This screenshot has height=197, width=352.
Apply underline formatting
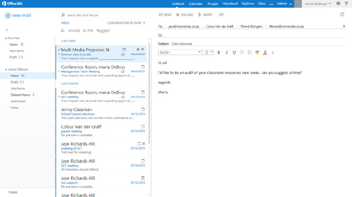tap(234, 52)
